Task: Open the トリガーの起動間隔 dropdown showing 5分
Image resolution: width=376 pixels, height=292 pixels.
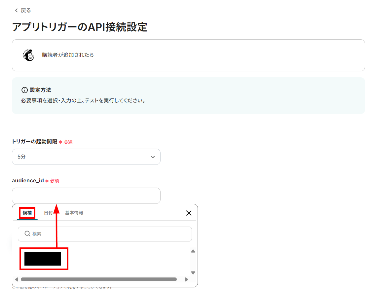Action: click(x=86, y=157)
